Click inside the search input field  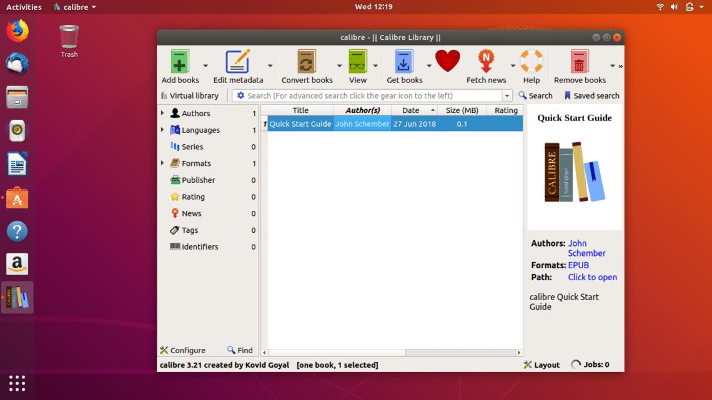click(375, 95)
